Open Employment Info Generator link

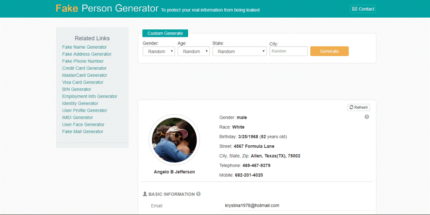(x=90, y=96)
